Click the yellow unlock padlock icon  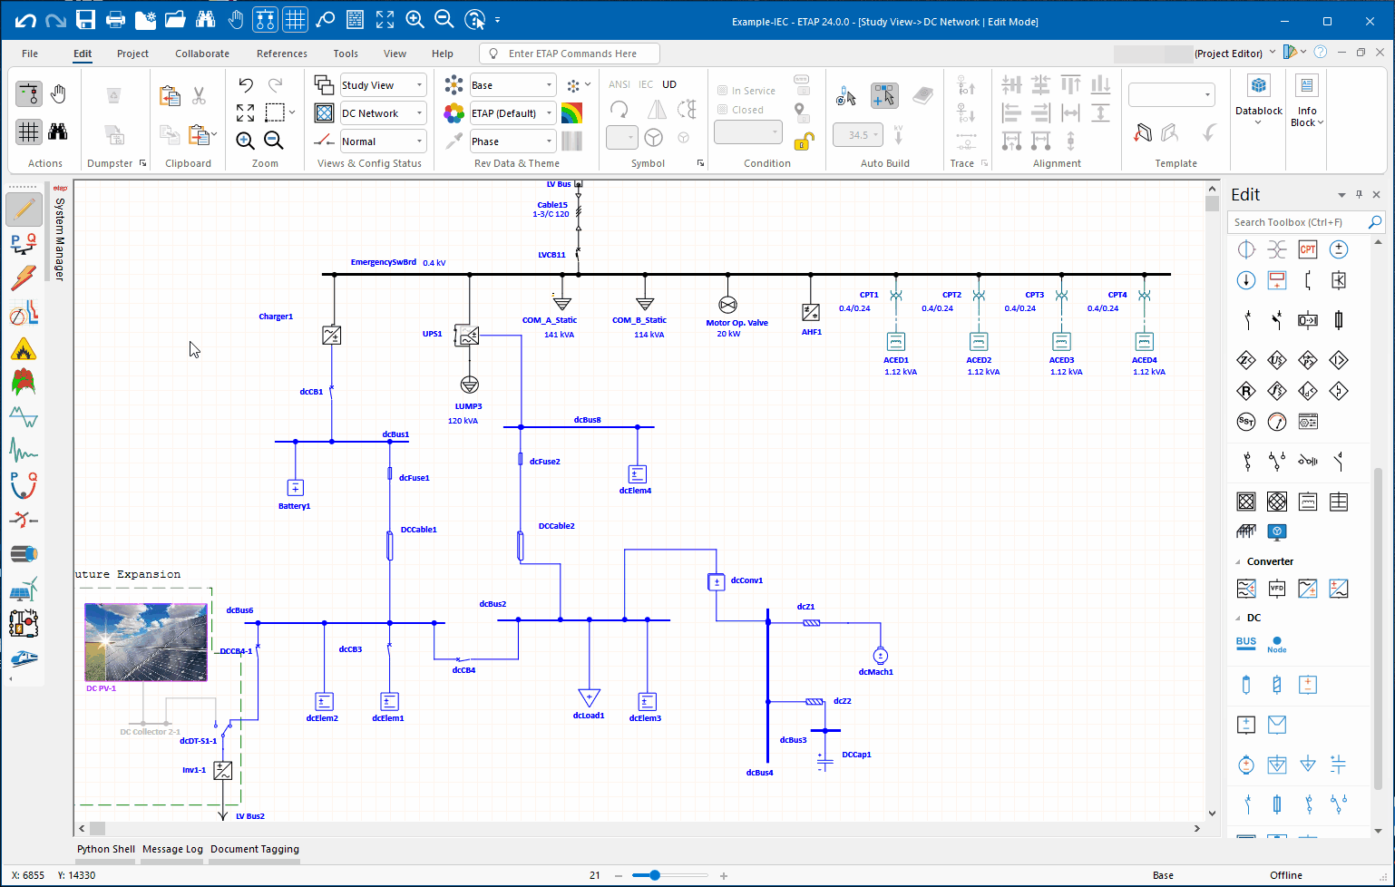point(803,141)
